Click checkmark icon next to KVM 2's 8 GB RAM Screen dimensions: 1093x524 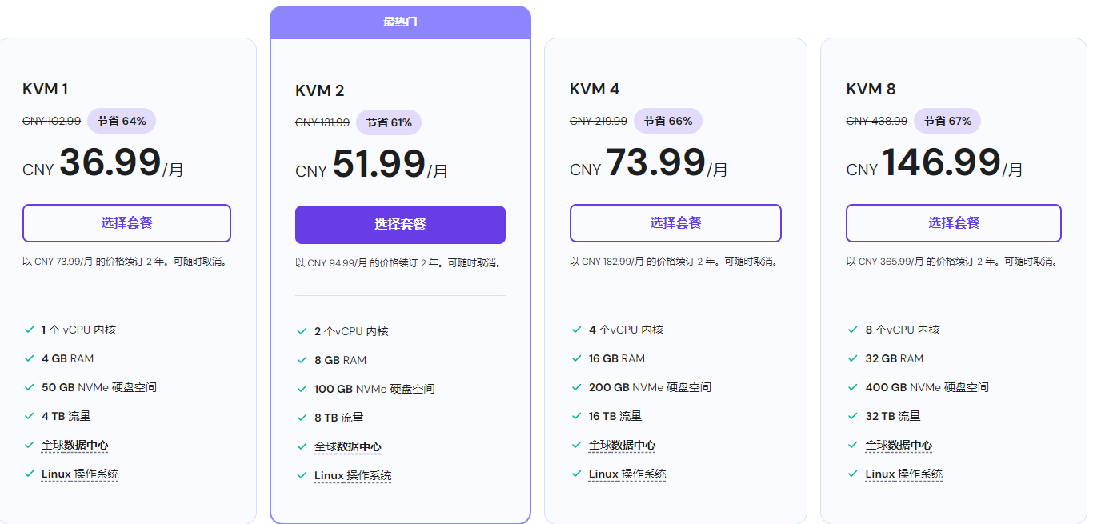click(302, 361)
